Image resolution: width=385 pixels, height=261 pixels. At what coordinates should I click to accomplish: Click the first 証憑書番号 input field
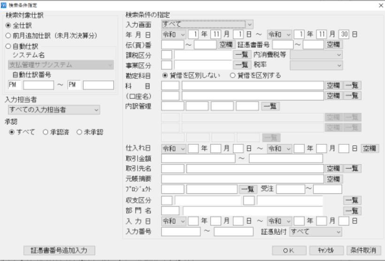(283, 45)
